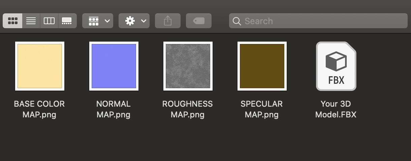Click the ROUGHNESS MAP.png filename label
The width and height of the screenshot is (411, 161).
point(188,109)
